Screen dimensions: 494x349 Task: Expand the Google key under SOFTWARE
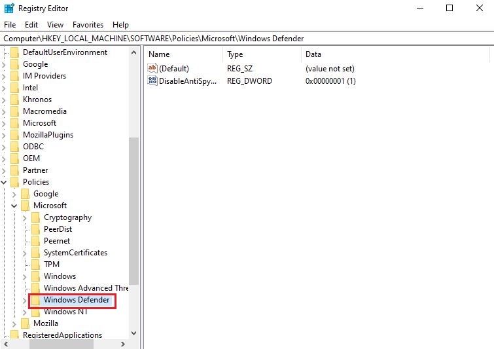pyautogui.click(x=4, y=65)
